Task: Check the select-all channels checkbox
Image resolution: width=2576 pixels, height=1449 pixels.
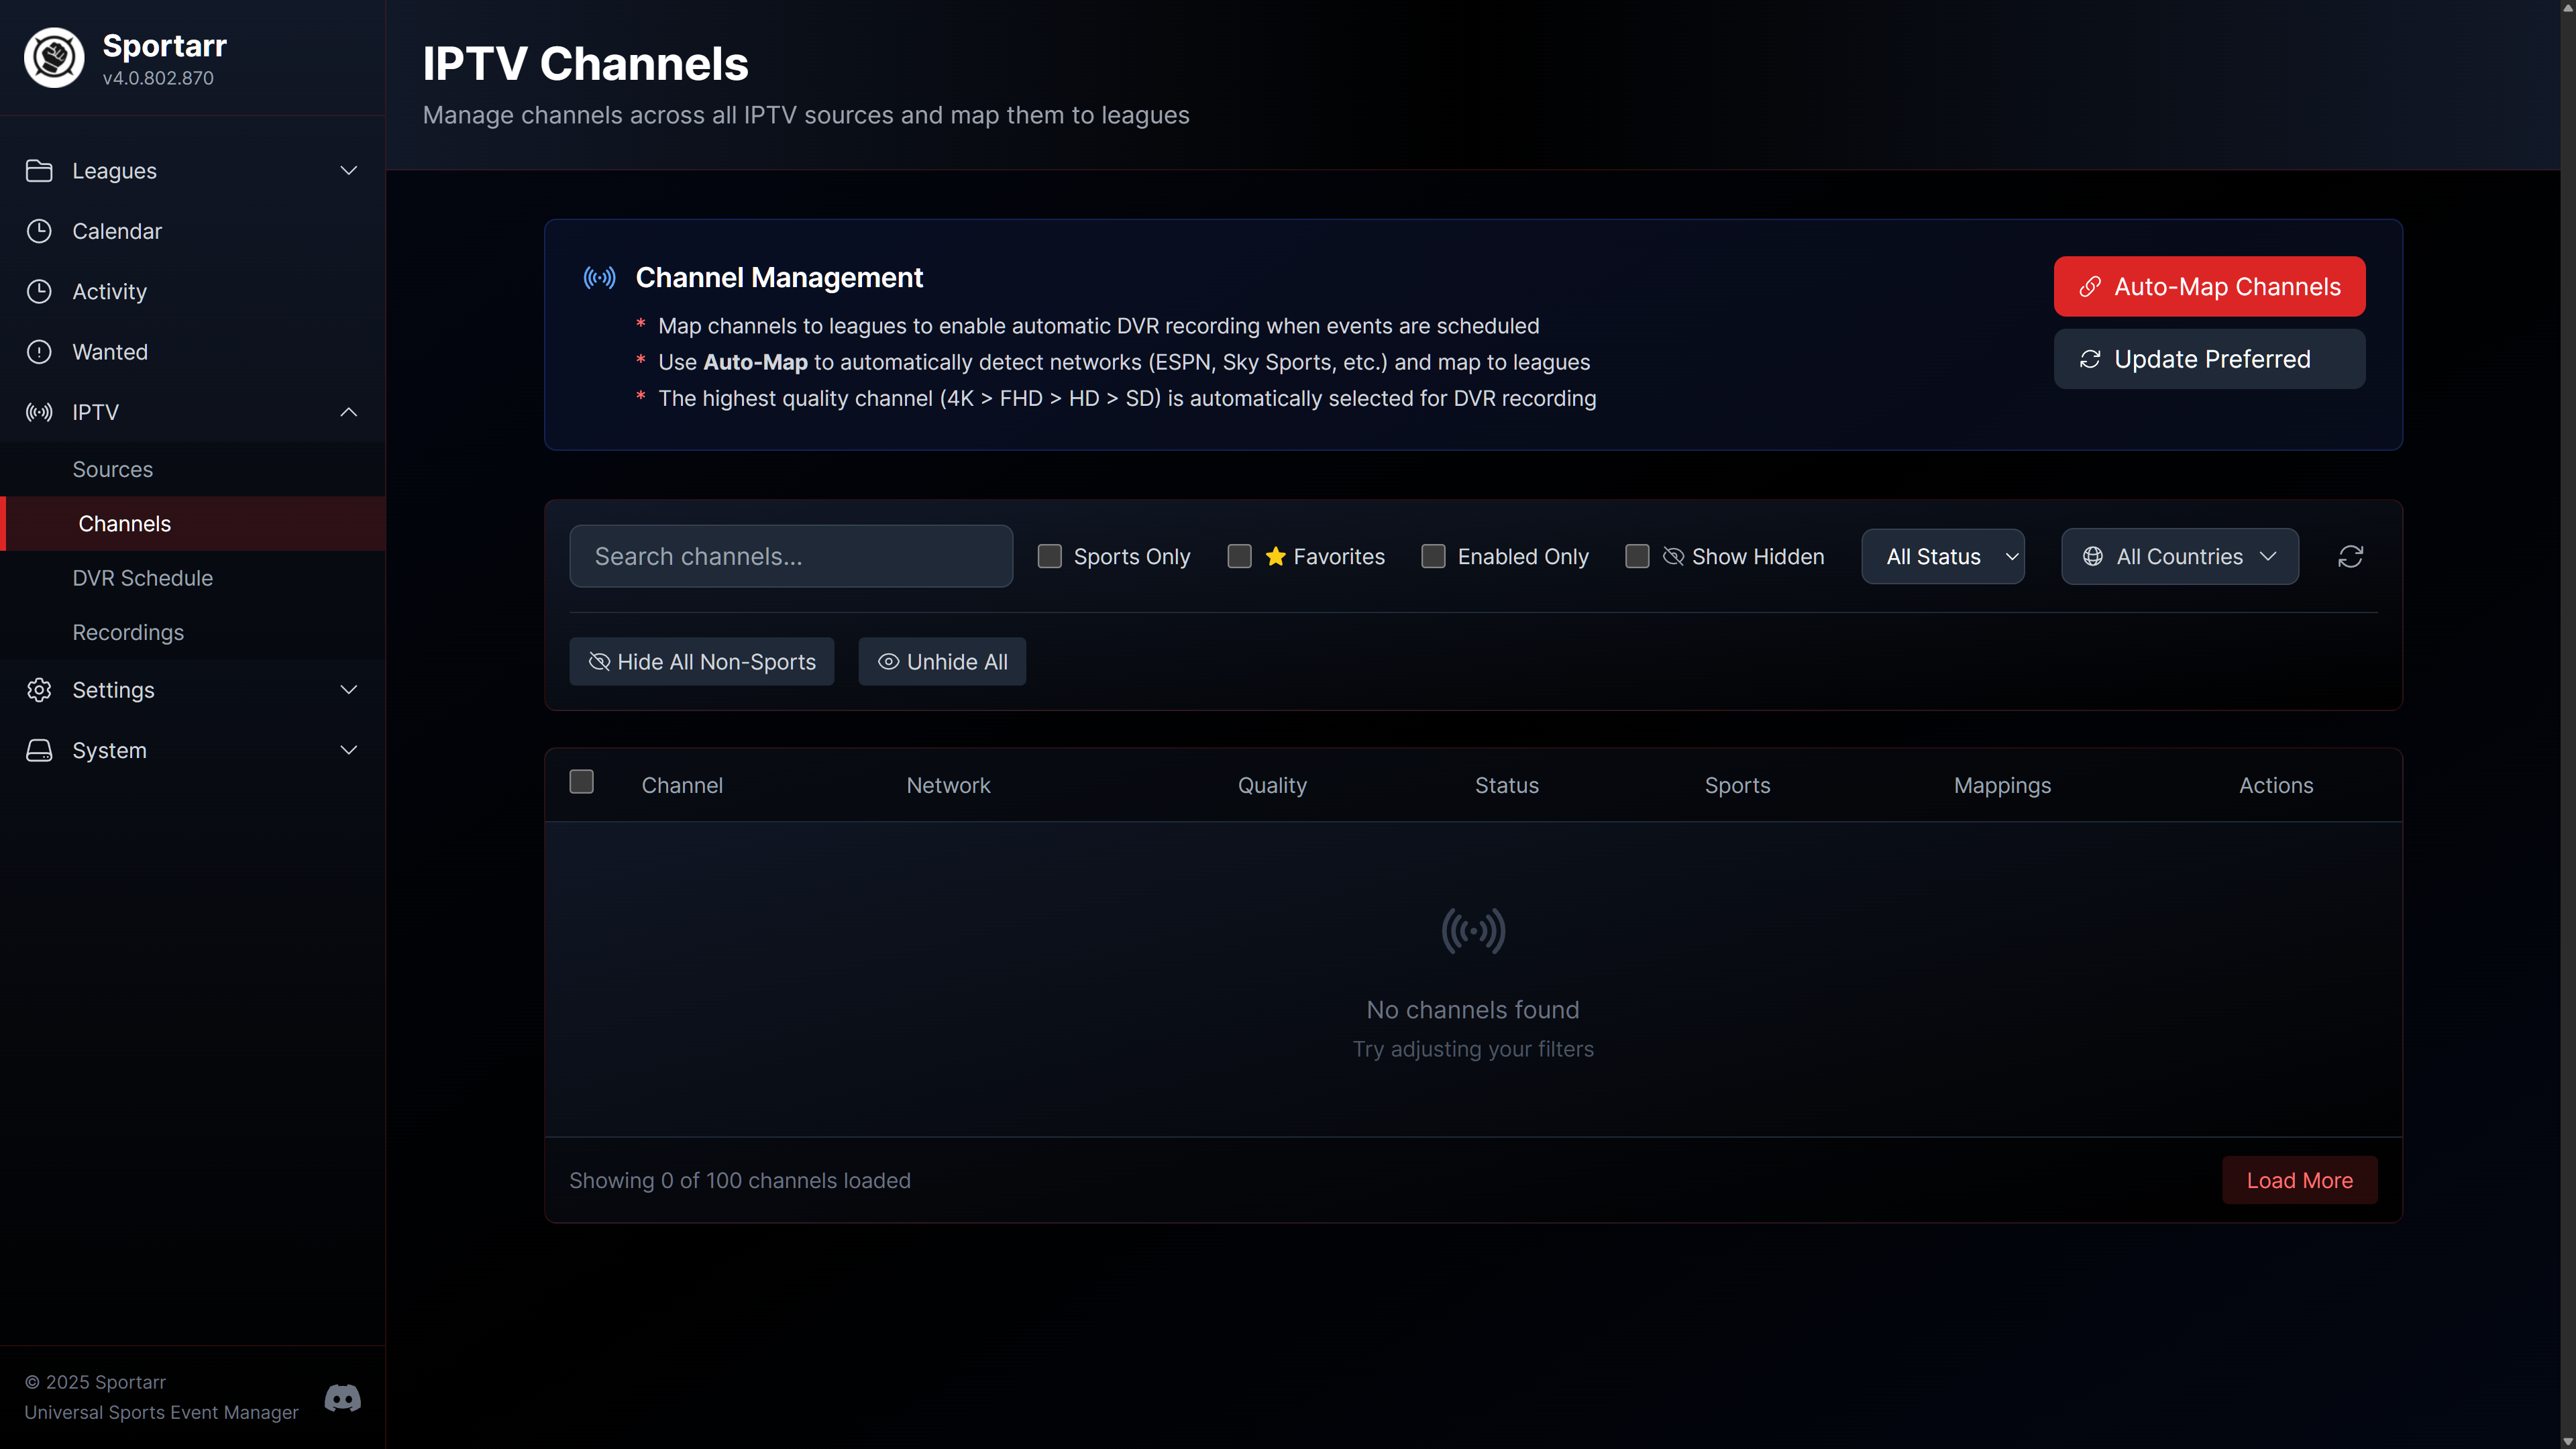Action: 581,782
